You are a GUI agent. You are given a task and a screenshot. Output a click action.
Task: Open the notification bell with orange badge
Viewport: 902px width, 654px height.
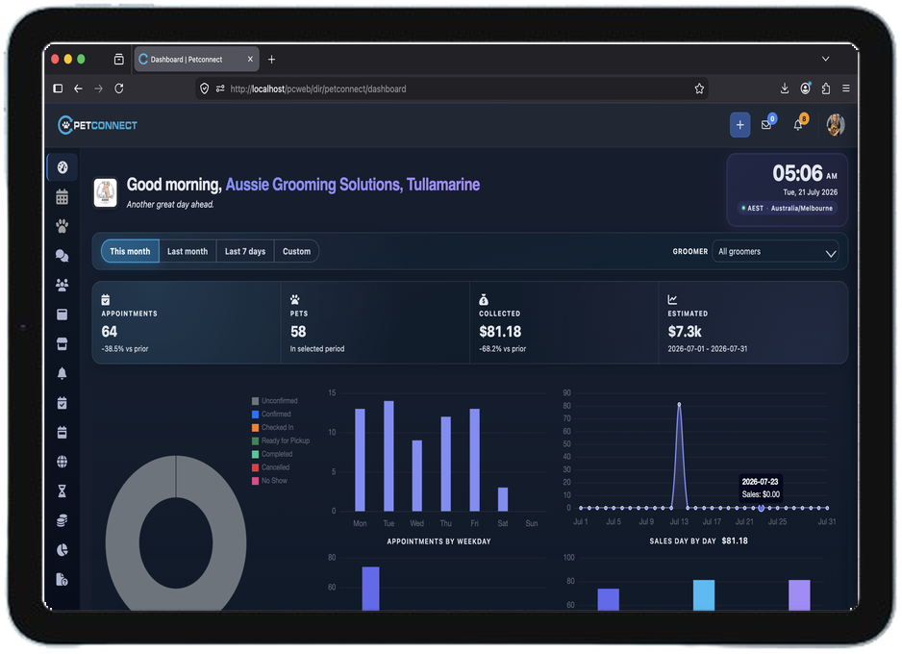click(798, 124)
